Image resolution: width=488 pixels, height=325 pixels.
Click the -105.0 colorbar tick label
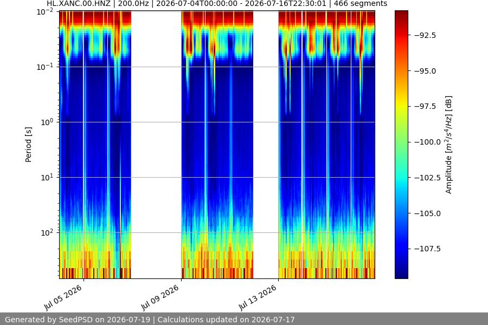[427, 213]
